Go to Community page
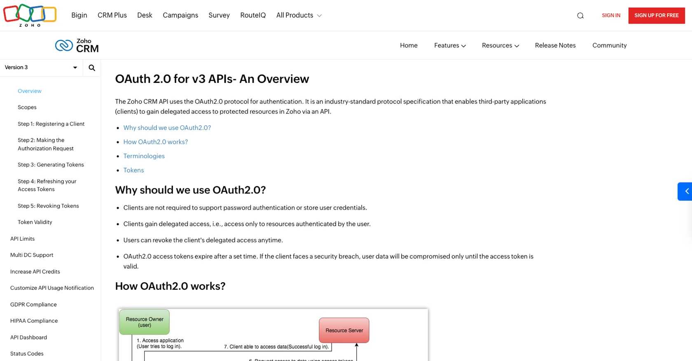 610,45
